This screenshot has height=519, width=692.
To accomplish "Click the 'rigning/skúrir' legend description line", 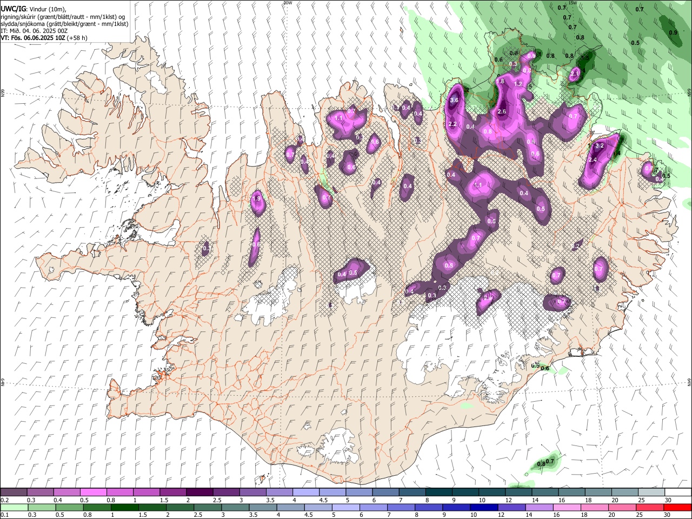I will click(x=63, y=16).
